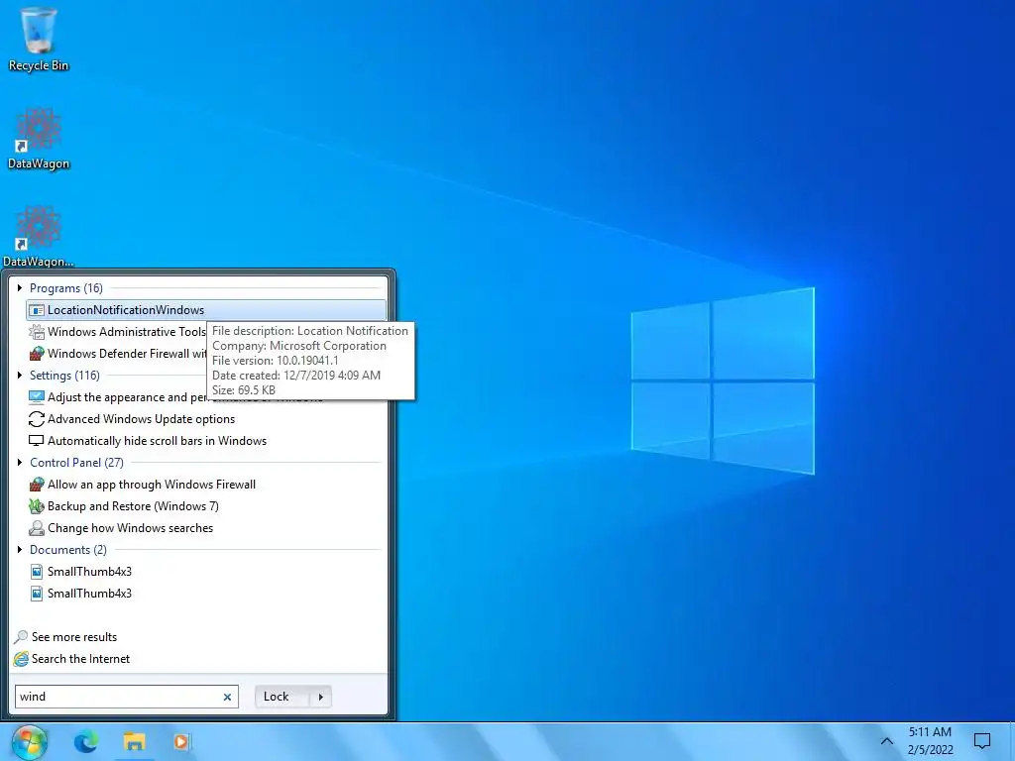The height and width of the screenshot is (761, 1015).
Task: Open Adjust the appearance and performance setting
Action: coord(127,397)
